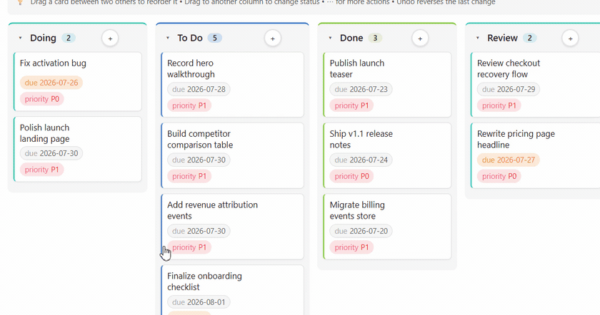The height and width of the screenshot is (315, 600).
Task: Click the due 2026-07-27 orange tag
Action: click(508, 160)
